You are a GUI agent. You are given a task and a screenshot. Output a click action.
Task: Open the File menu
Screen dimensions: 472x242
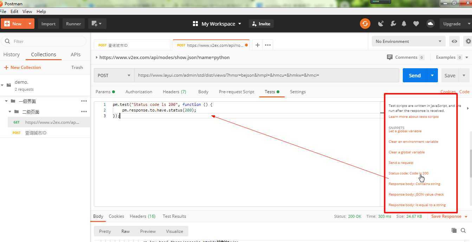3,11
